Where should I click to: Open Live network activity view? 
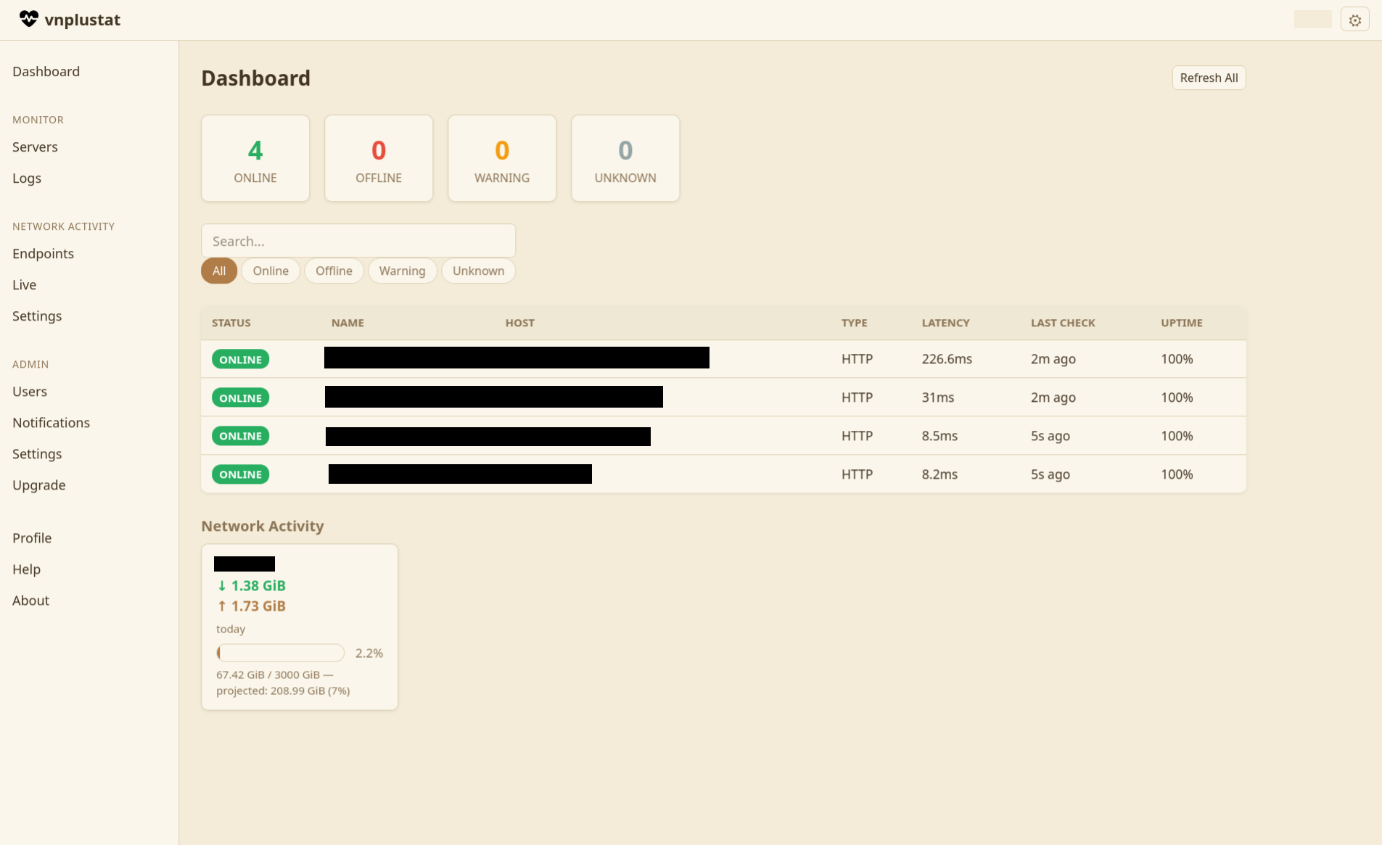click(x=24, y=285)
